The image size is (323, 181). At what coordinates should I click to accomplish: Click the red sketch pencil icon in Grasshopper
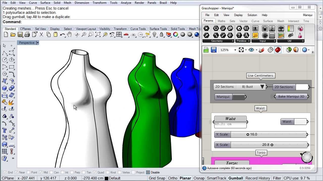pos(261,50)
